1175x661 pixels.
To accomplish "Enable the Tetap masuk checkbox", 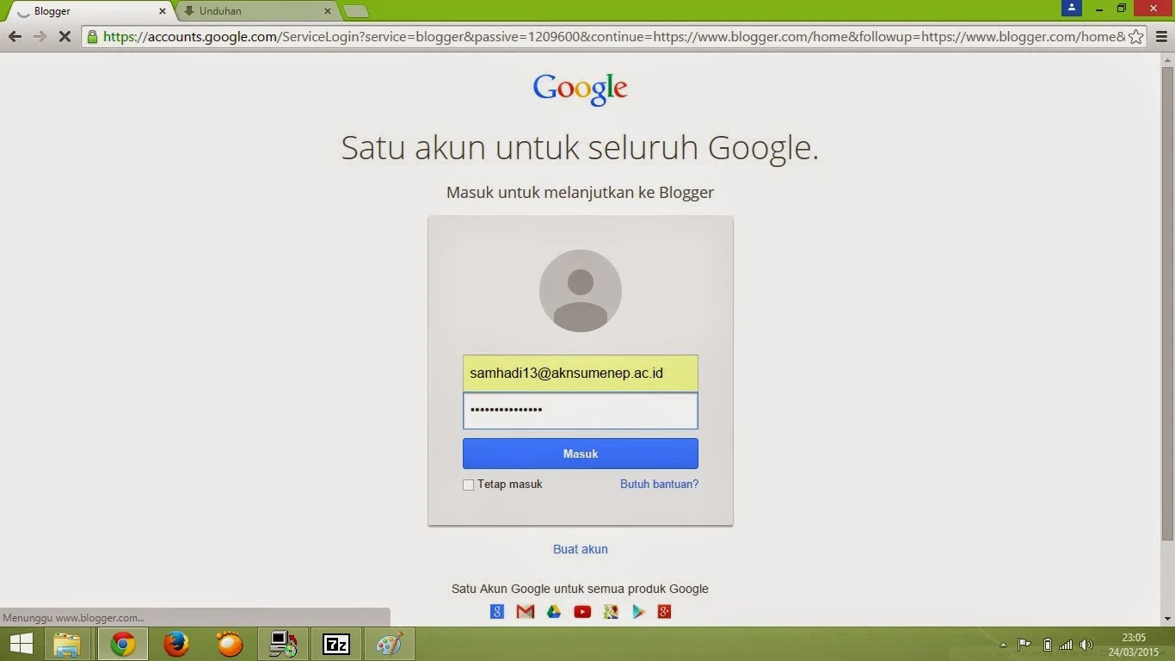I will point(468,485).
